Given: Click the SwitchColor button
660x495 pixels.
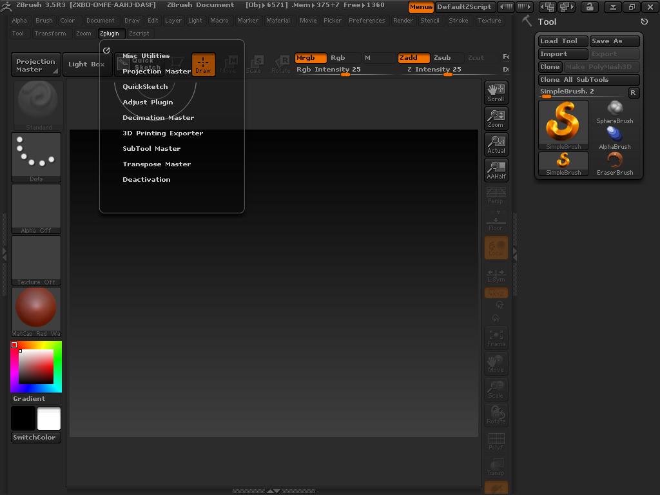Looking at the screenshot, I should pos(36,438).
